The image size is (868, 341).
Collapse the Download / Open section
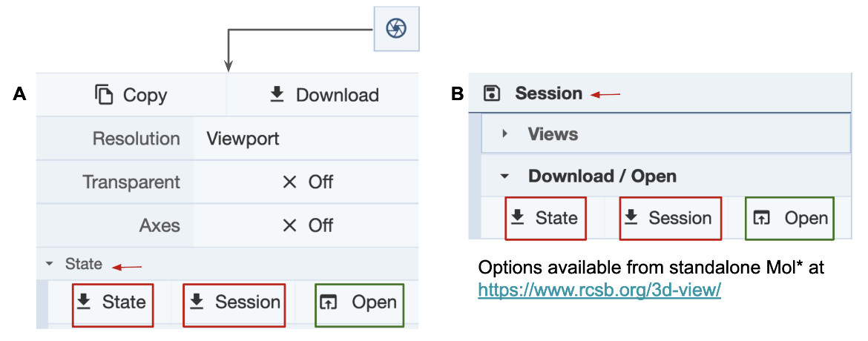pyautogui.click(x=505, y=176)
